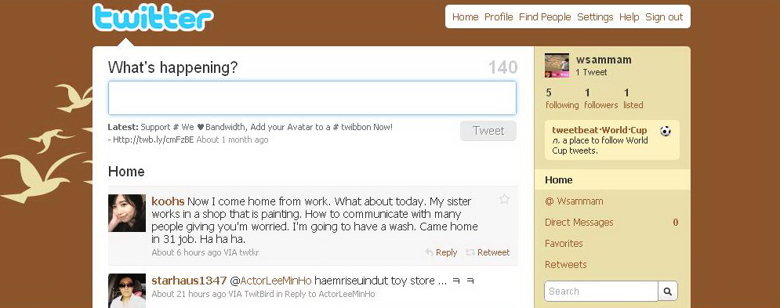Go to Find People in the top bar
Image resolution: width=780 pixels, height=308 pixels.
point(545,17)
